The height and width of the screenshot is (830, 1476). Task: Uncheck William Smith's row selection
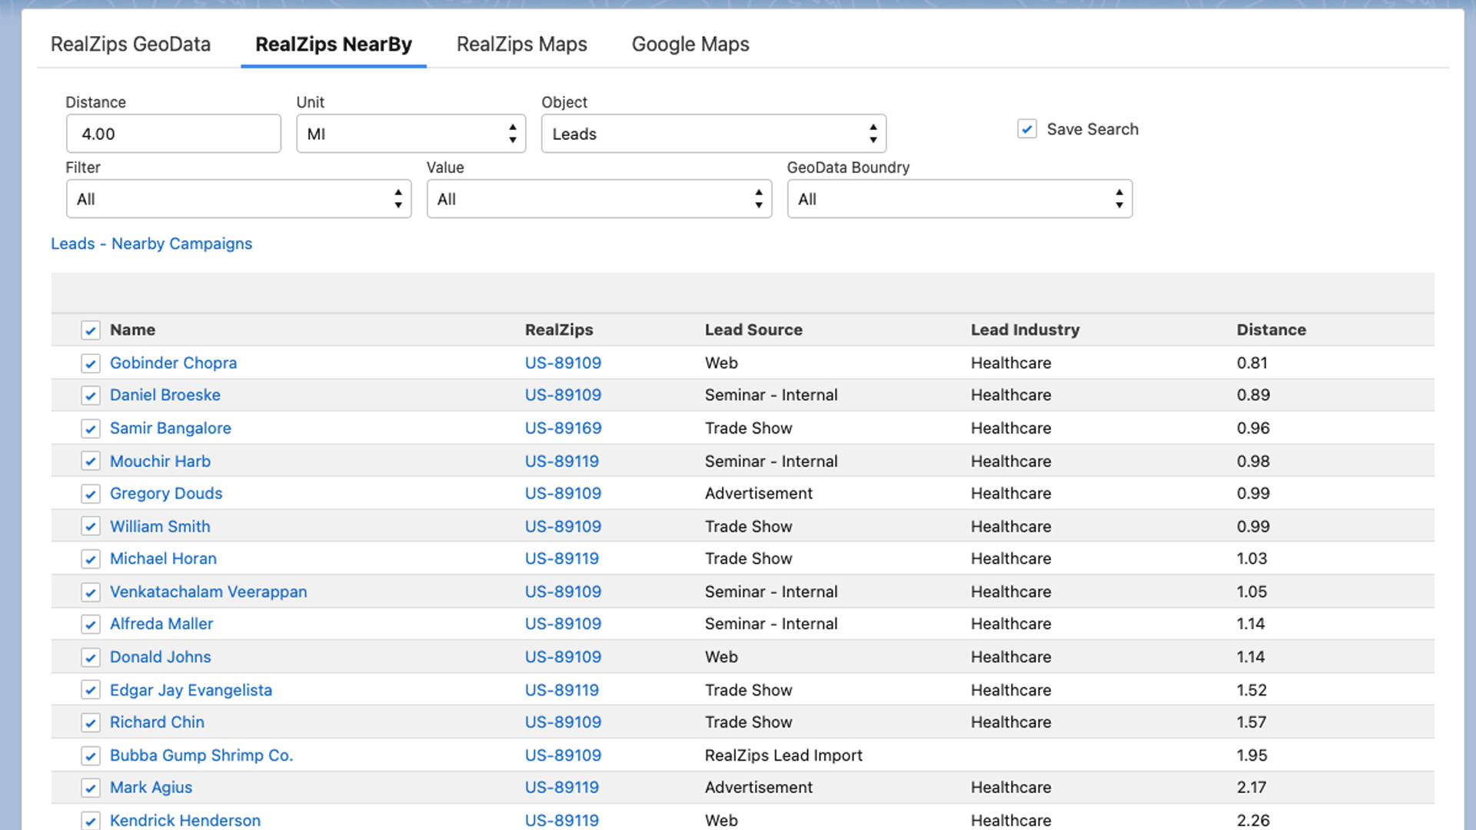point(90,526)
